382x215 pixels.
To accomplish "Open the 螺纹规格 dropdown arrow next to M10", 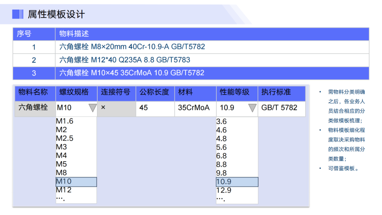I will [x=92, y=108].
